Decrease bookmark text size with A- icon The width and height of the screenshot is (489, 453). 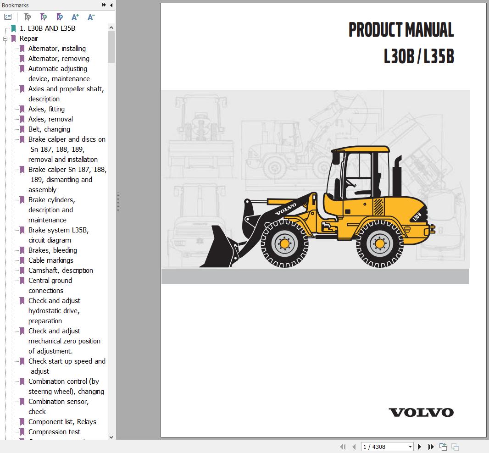click(90, 17)
